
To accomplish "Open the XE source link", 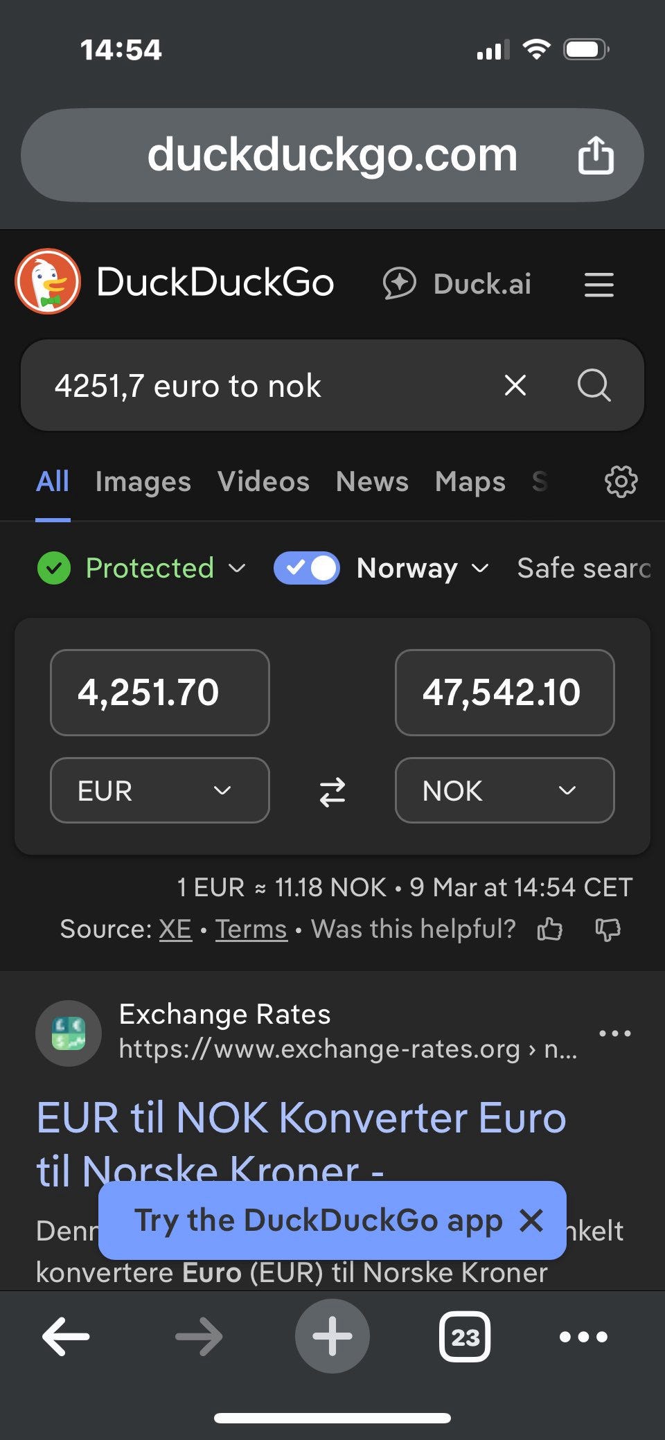I will pos(175,929).
